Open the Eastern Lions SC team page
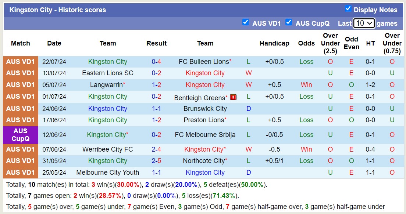406x214 pixels. [x=107, y=73]
